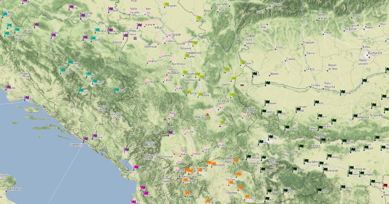Click the teal flag at Sarajevo
This screenshot has width=389, height=204.
[x=95, y=82]
